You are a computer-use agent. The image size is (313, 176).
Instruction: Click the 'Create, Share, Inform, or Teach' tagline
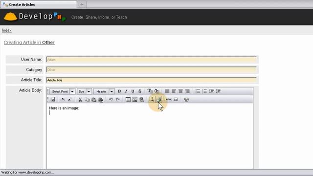coord(99,18)
